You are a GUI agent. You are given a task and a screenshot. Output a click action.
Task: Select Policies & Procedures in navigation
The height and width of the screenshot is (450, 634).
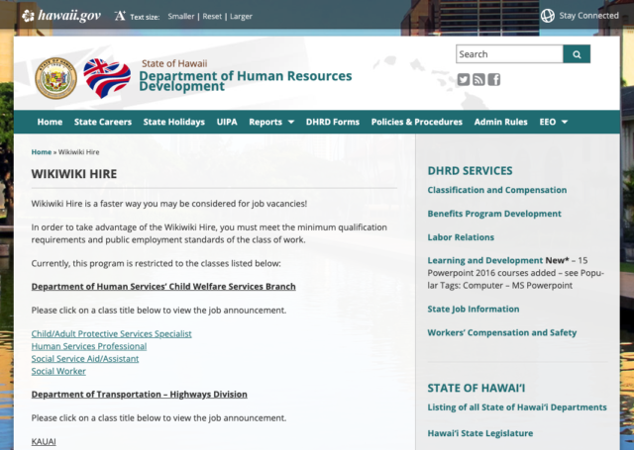pyautogui.click(x=416, y=122)
